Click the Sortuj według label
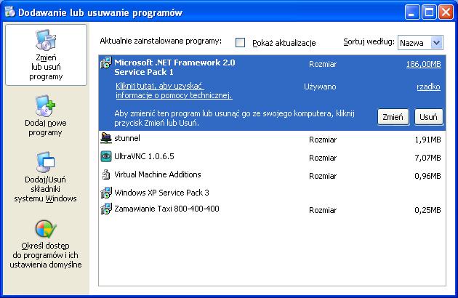Viewport: 458px width, 298px height. point(369,41)
